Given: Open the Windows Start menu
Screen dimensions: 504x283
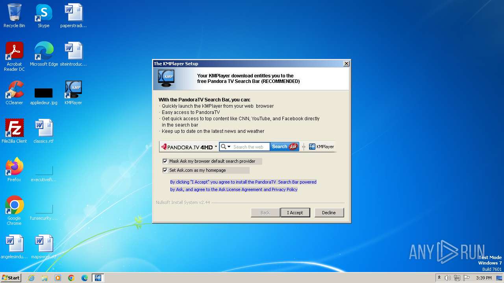Looking at the screenshot, I should pos(11,278).
